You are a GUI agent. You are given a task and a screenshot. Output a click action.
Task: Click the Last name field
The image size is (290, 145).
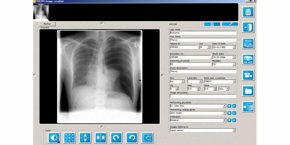click(x=203, y=33)
